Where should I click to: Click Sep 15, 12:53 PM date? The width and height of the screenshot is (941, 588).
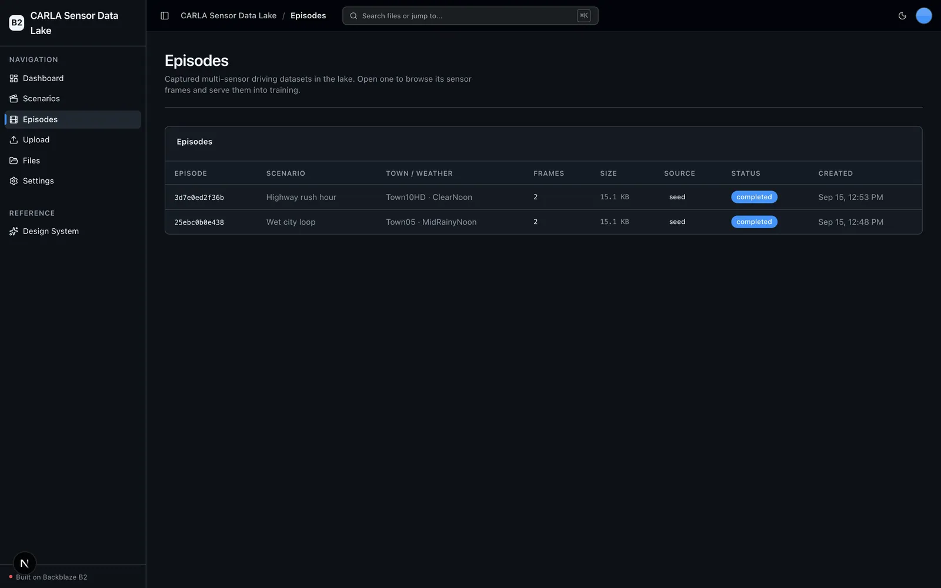850,198
